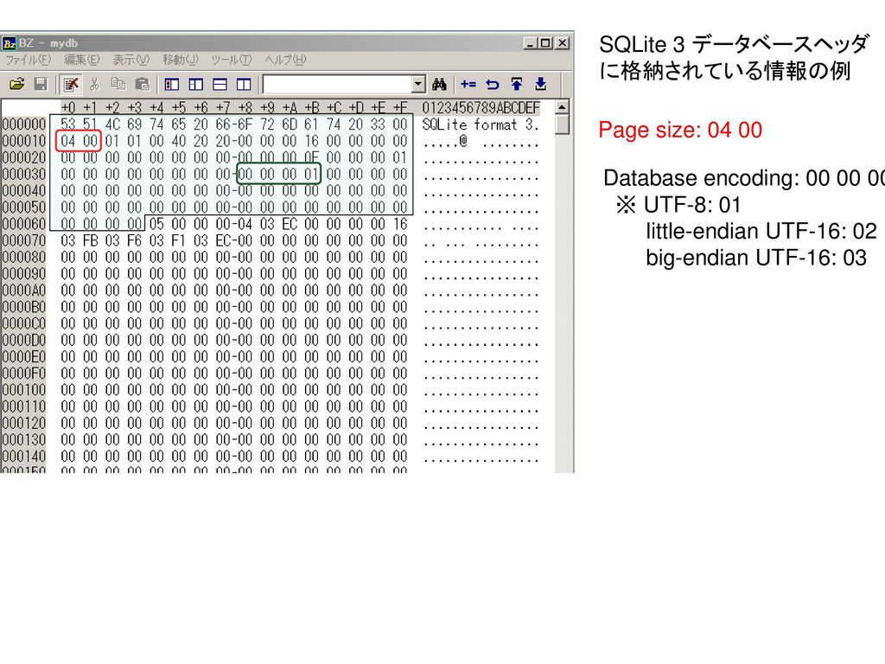Show the structure view panel icon

pyautogui.click(x=196, y=85)
